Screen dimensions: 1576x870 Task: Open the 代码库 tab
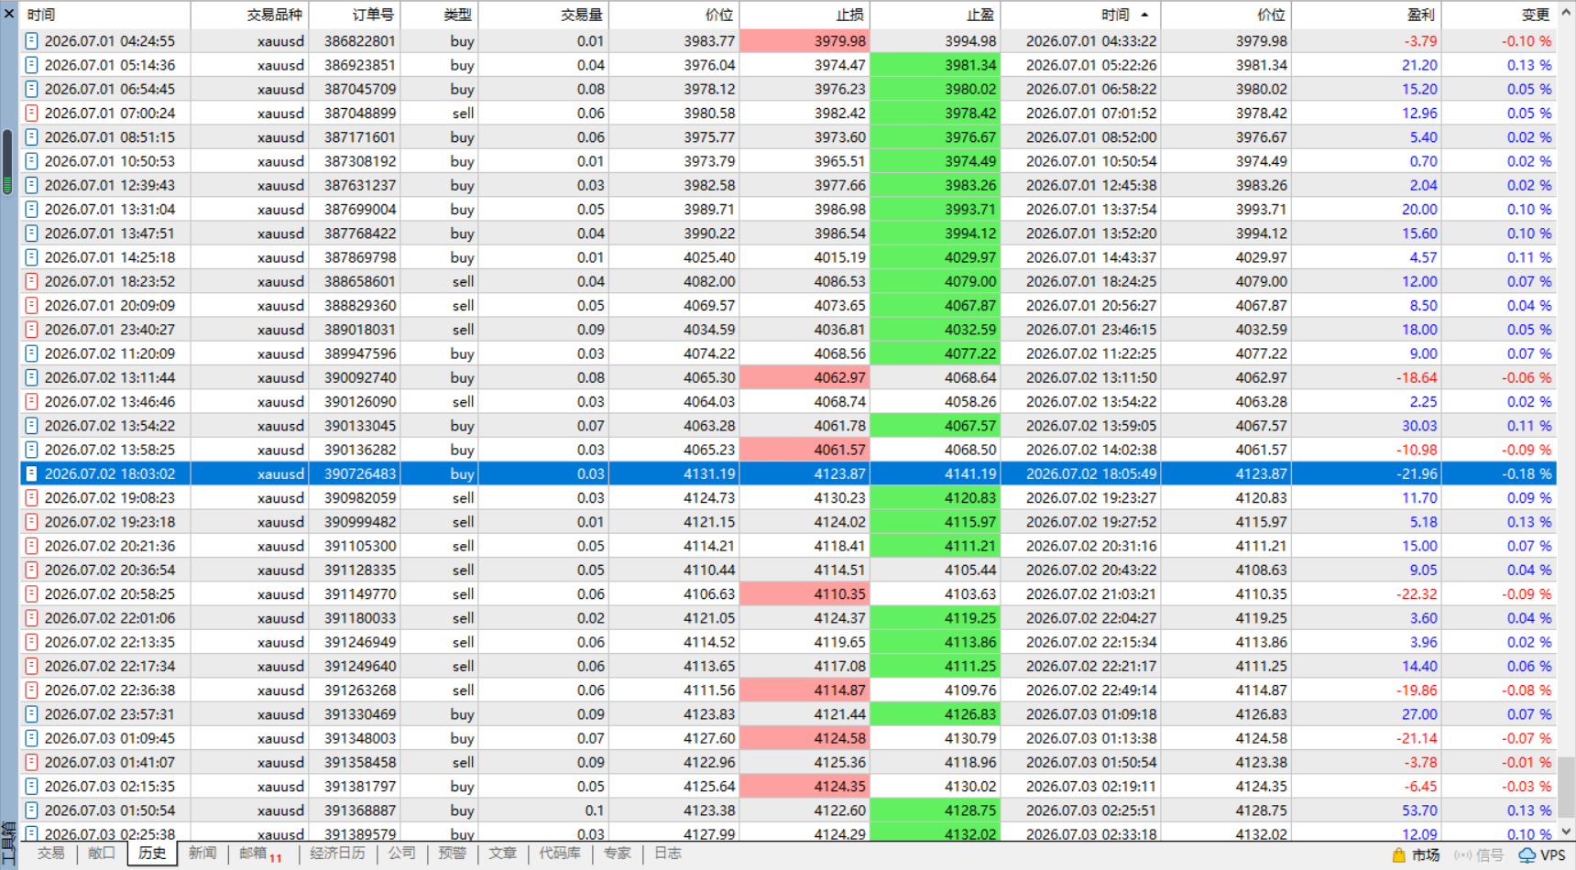(x=559, y=854)
